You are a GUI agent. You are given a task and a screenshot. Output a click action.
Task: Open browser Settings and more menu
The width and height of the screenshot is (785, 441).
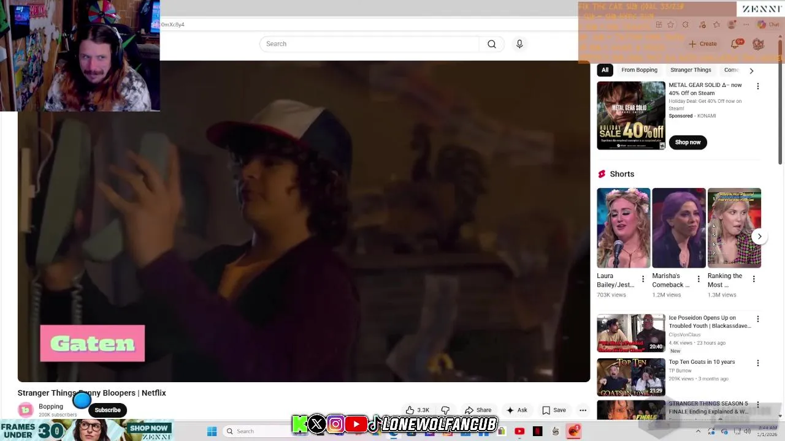746,24
